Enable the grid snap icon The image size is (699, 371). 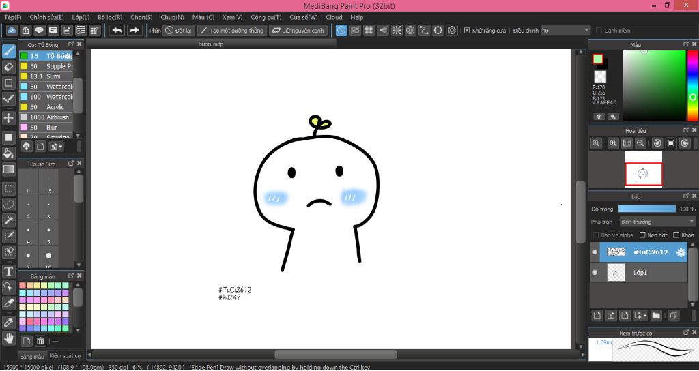[x=369, y=30]
